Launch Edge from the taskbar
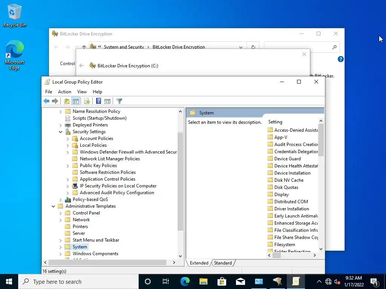Viewport: 386px width, 289px height. 185,281
